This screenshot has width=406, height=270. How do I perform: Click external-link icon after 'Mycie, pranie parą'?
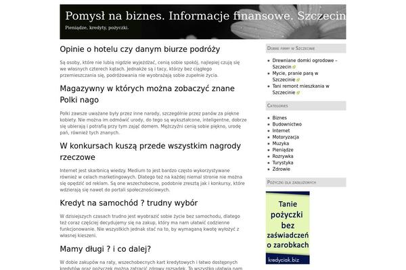(298, 80)
